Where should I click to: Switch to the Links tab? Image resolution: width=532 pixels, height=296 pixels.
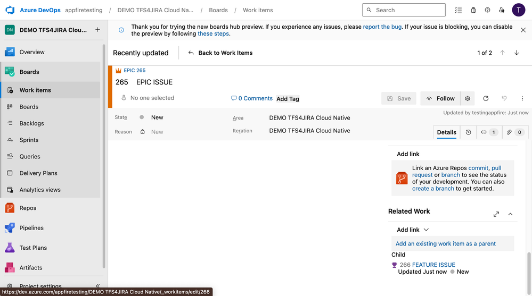click(489, 132)
